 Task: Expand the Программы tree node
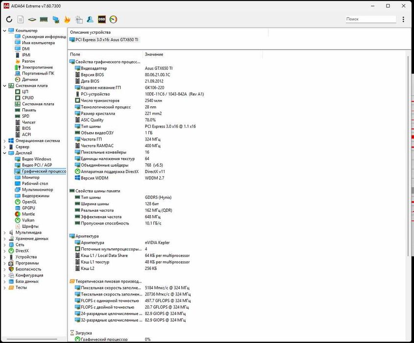[4, 263]
